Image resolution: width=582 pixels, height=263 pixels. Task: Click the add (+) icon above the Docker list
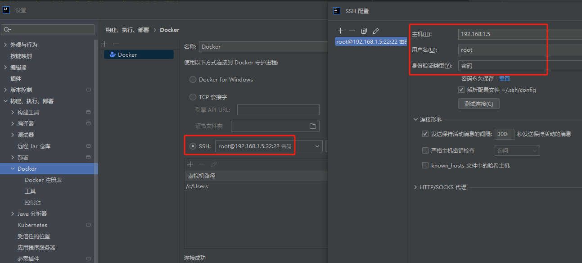(104, 44)
